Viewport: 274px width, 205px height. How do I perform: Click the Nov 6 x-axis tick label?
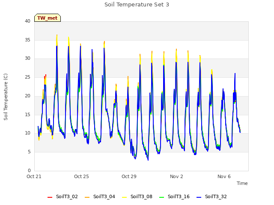point(224,176)
